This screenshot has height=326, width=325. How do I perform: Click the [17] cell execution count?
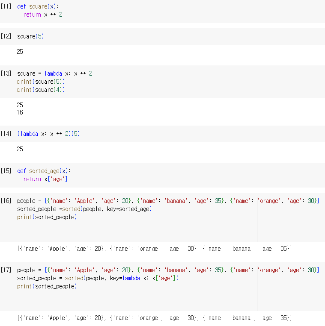coord(6,270)
